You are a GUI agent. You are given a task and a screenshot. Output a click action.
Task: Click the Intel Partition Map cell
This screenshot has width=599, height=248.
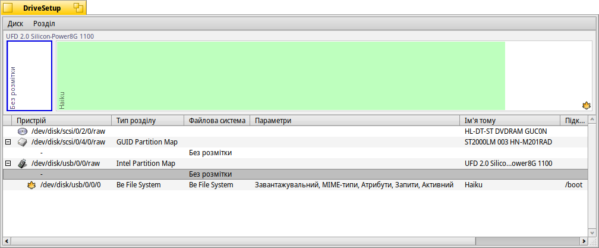click(x=146, y=164)
